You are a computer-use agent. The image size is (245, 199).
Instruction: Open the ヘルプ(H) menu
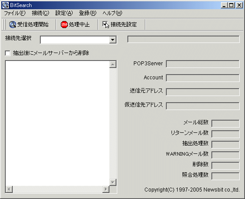click(112, 13)
